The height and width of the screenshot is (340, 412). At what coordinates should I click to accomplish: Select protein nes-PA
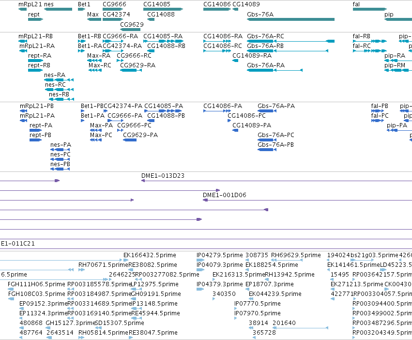click(61, 145)
